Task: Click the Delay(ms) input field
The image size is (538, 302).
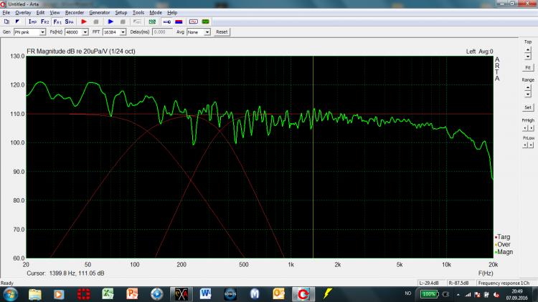Action: 164,32
